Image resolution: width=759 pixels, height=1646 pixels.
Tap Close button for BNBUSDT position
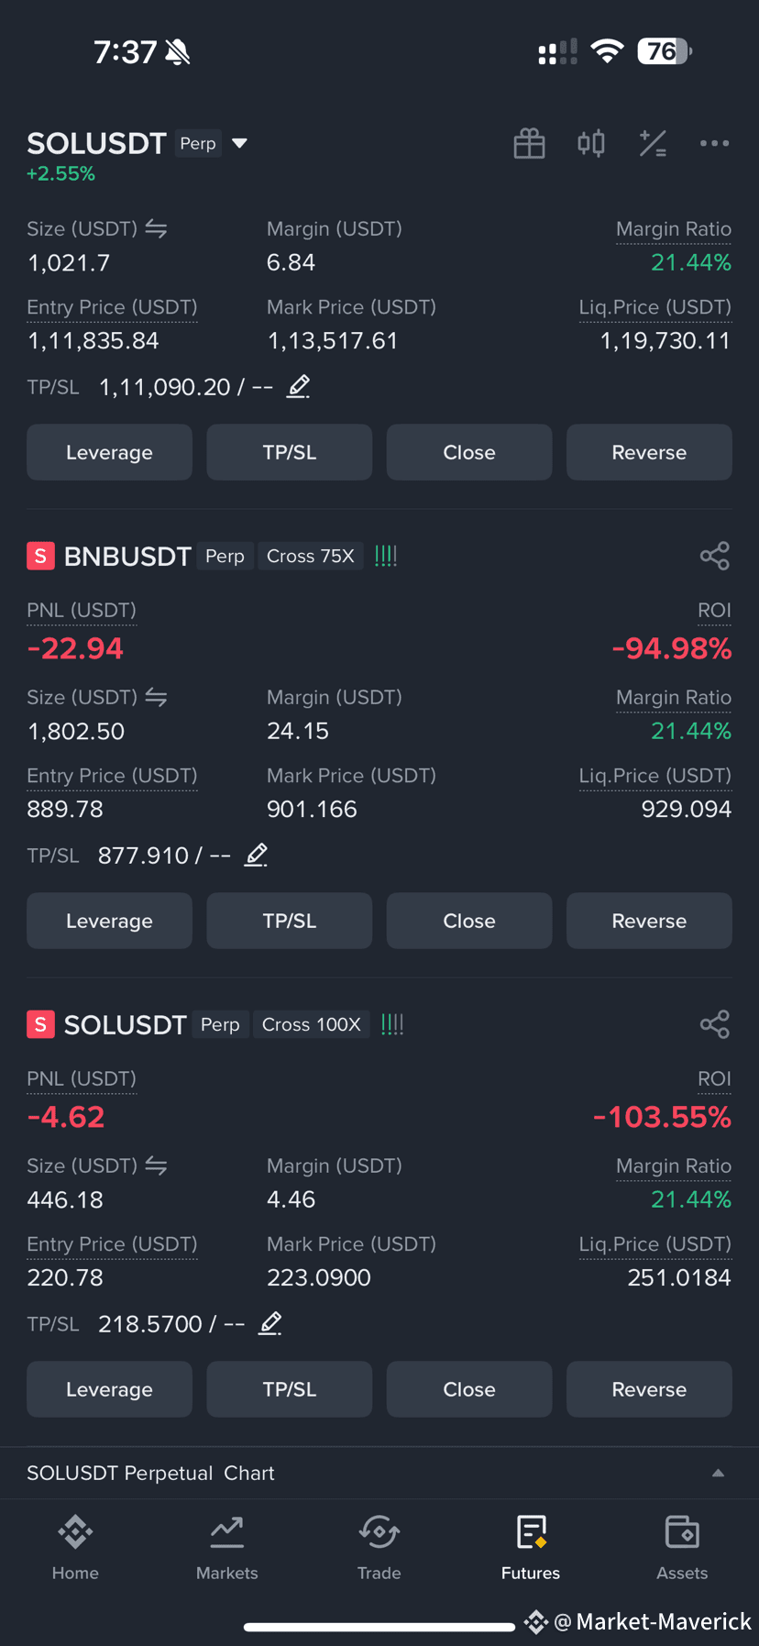point(469,921)
